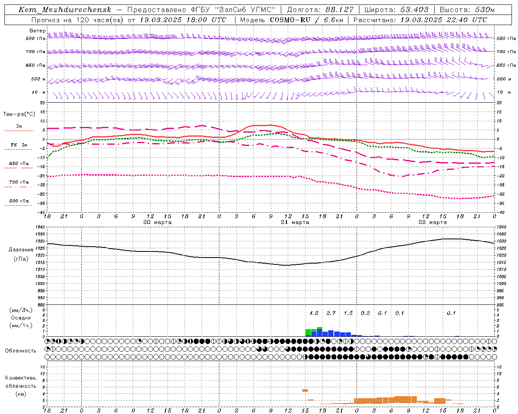Click the Осадки precipitation label
Screen dimensions: 518x414
21,318
